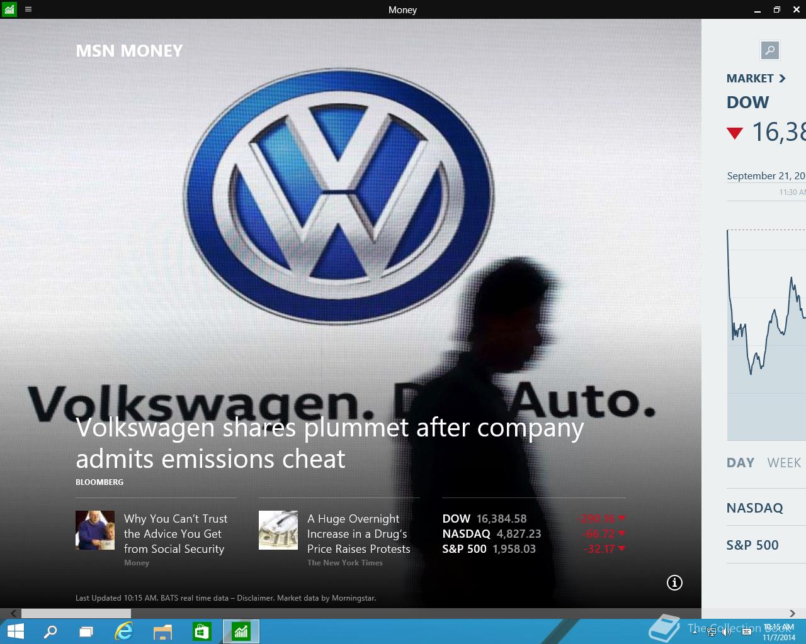Click the Money app icon in title bar
This screenshot has height=644, width=806.
pyautogui.click(x=9, y=9)
